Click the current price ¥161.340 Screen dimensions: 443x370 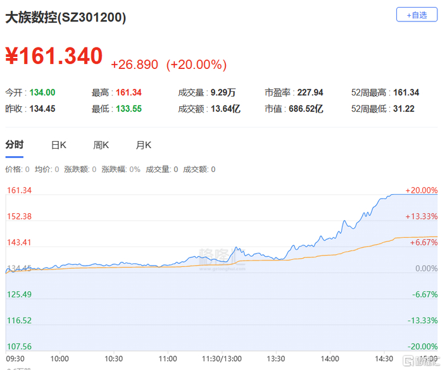[54, 56]
